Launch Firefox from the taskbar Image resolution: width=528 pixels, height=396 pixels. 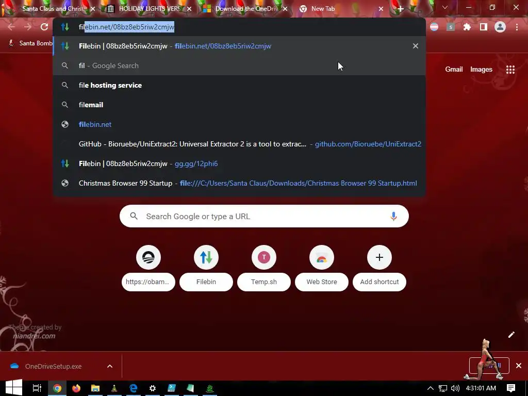pyautogui.click(x=76, y=388)
